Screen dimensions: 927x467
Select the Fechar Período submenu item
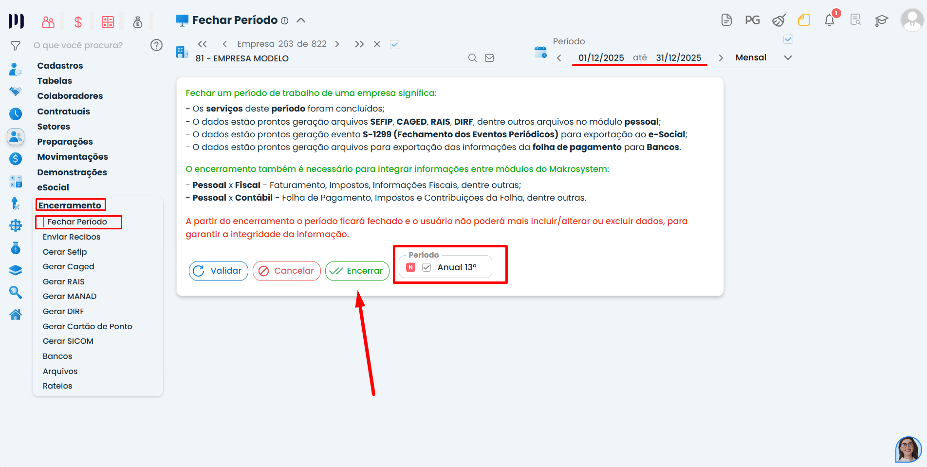pyautogui.click(x=77, y=222)
